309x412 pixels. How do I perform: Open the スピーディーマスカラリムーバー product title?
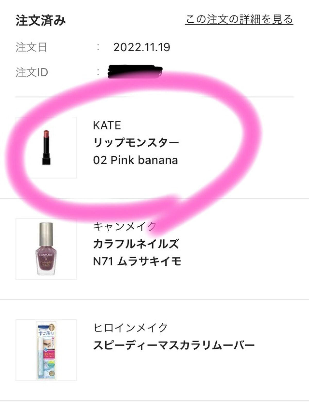(174, 345)
